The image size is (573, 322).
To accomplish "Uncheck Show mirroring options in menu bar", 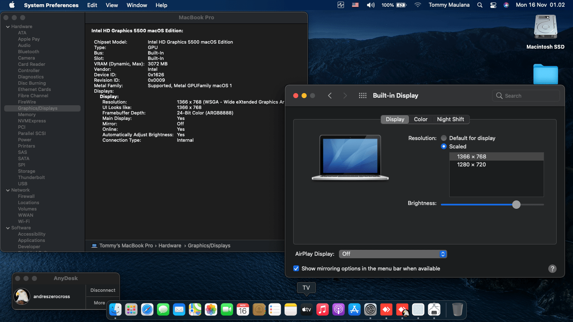I will coord(296,268).
